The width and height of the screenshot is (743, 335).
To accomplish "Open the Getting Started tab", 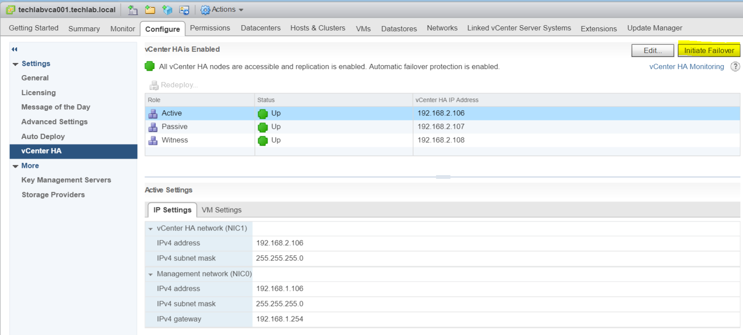I will pos(33,28).
